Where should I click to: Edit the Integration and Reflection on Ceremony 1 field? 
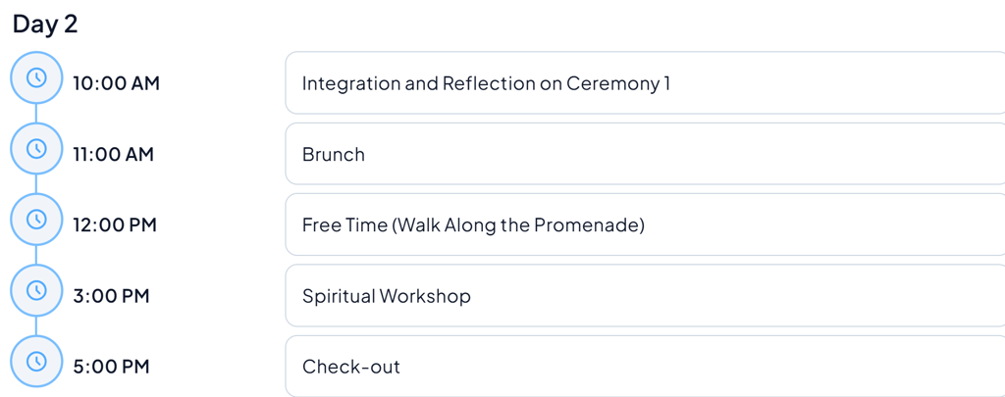[644, 83]
